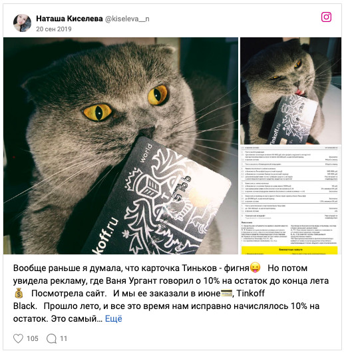Open the post date 20 сен 2019
The height and width of the screenshot is (353, 344).
tap(54, 29)
